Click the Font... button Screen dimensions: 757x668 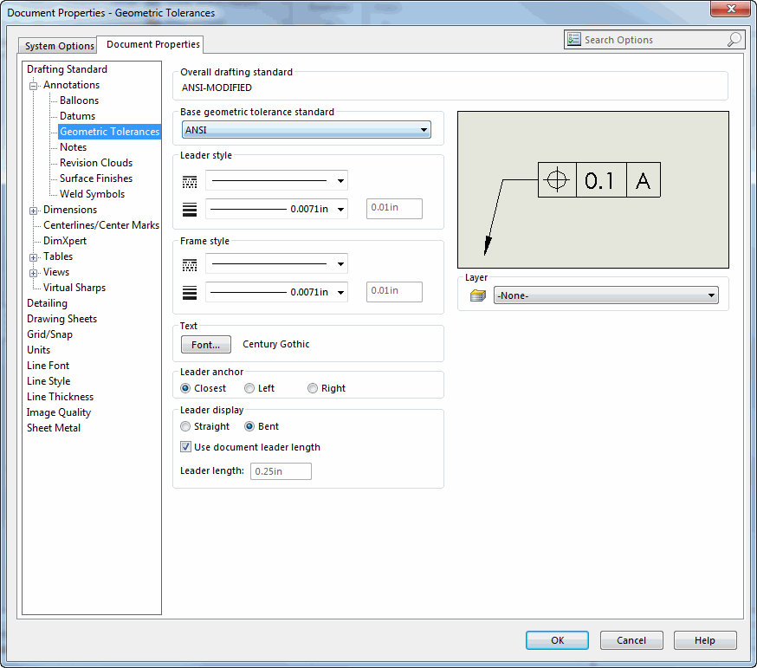(x=205, y=344)
